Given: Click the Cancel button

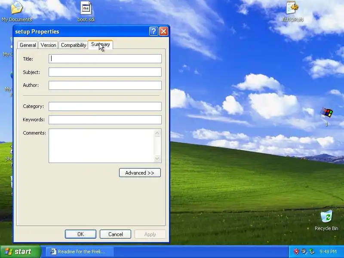Looking at the screenshot, I should point(115,234).
